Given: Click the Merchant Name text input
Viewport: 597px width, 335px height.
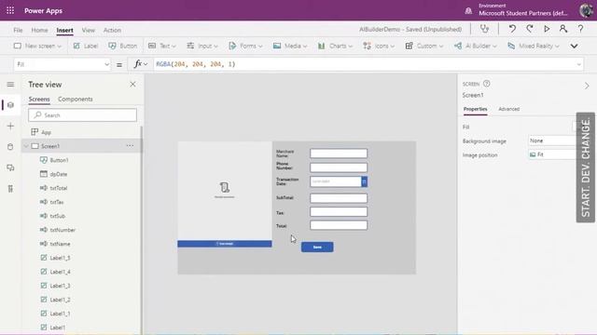Looking at the screenshot, I should coord(339,154).
